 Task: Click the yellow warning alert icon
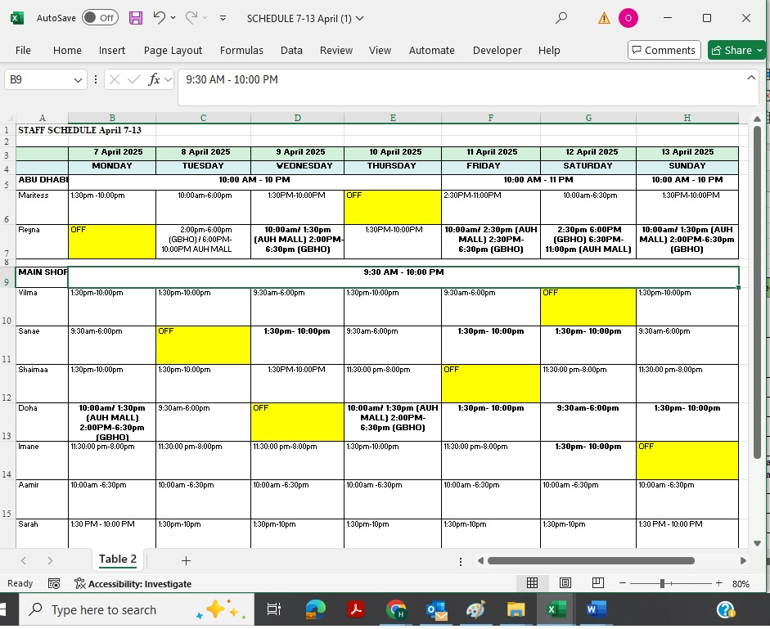point(604,19)
